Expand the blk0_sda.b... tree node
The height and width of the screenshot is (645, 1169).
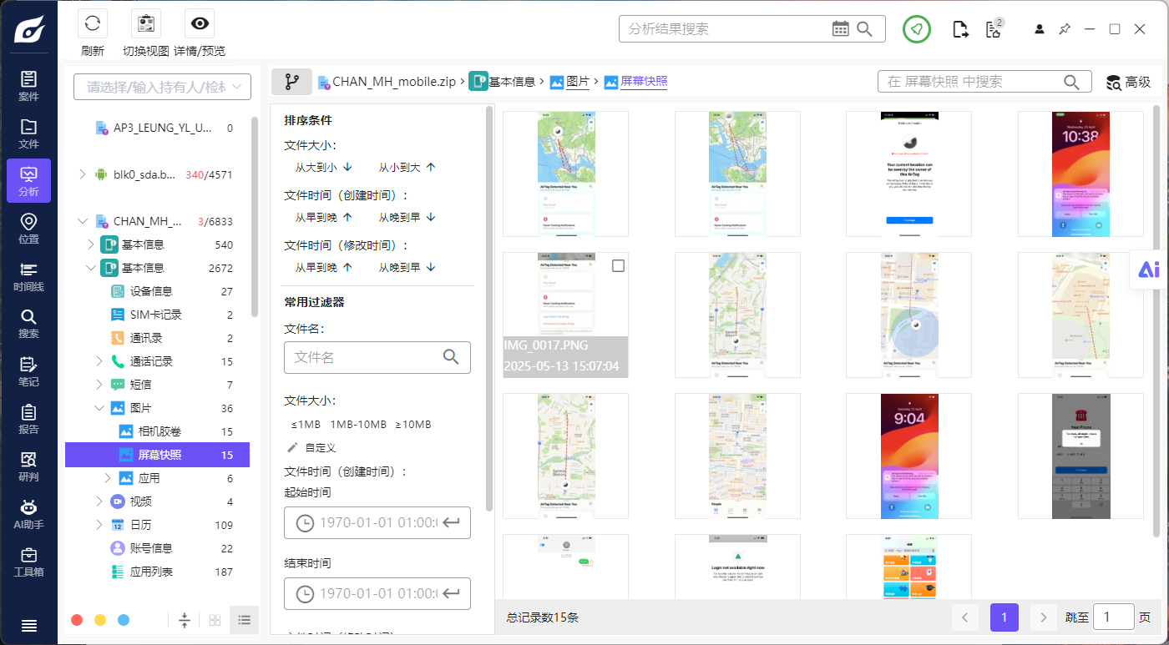pos(82,174)
